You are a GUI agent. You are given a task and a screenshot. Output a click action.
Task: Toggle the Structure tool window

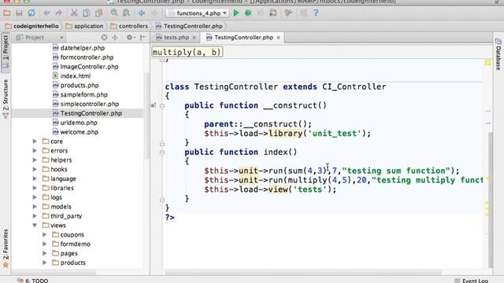tap(6, 99)
